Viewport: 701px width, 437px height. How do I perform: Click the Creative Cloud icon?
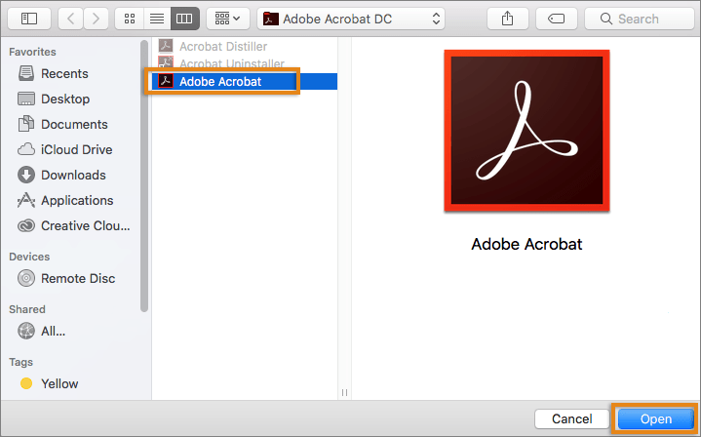[x=26, y=226]
